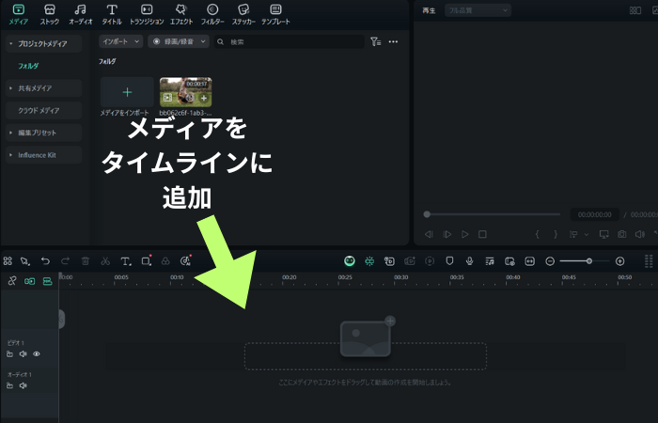Toggle the green auto-ripple sun icon
Viewport: 658px width, 423px height.
369,261
